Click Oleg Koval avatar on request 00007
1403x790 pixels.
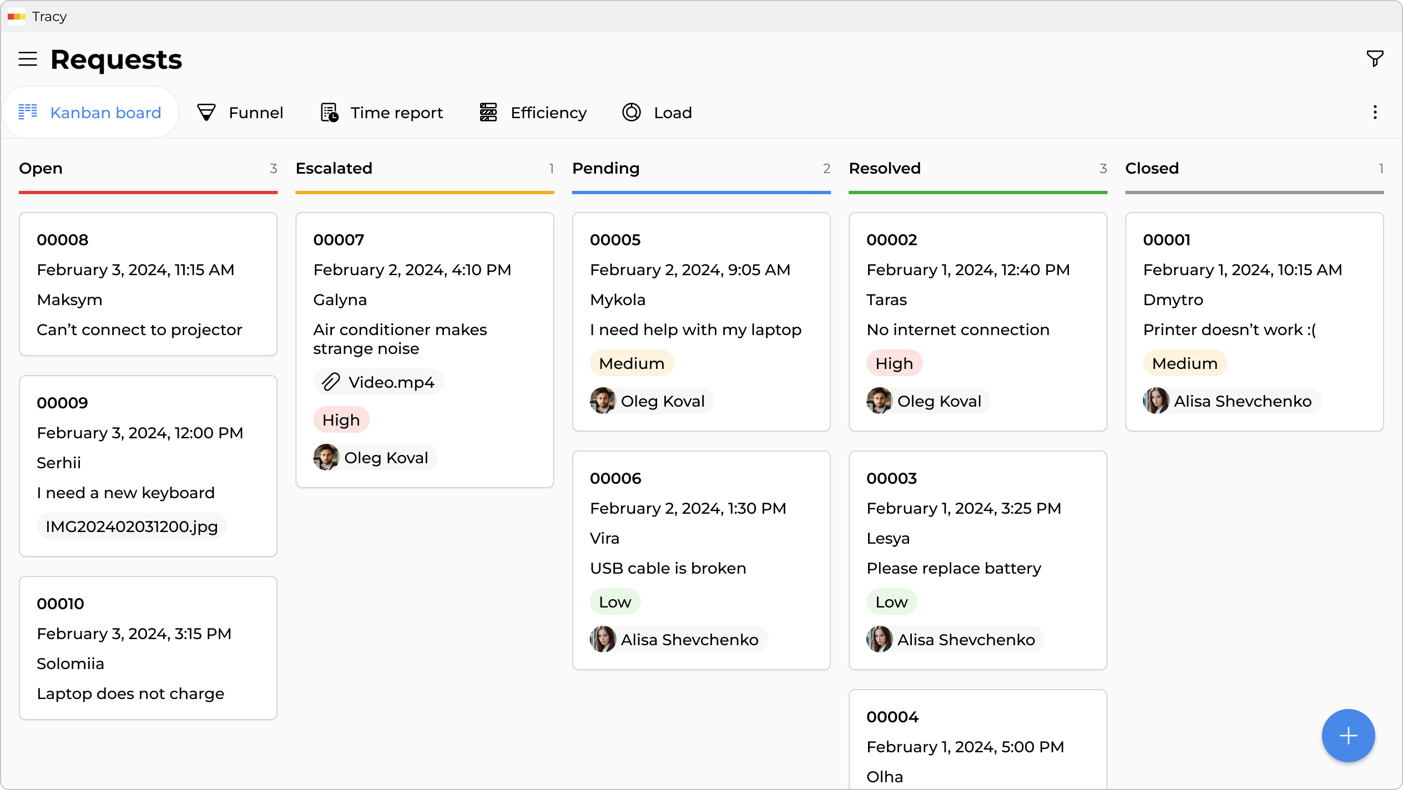(326, 458)
